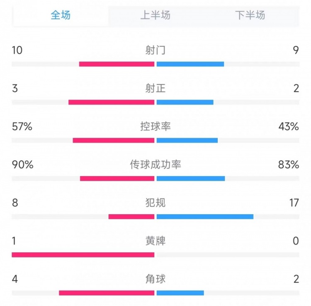Switch to the 全场 tab

click(61, 15)
